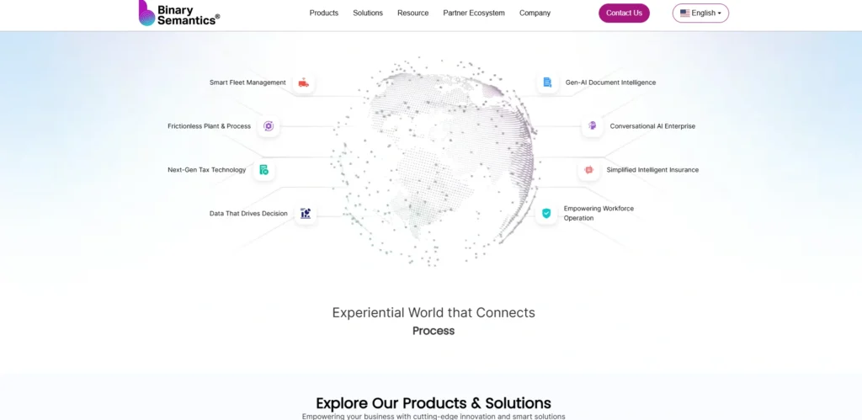
Task: Click the Data That Drives Decision chart icon
Action: coord(306,213)
